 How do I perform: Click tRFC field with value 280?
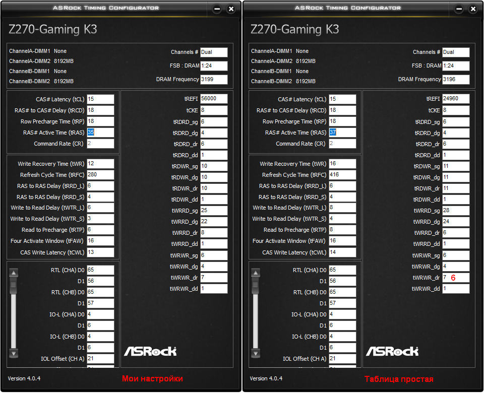pos(100,175)
